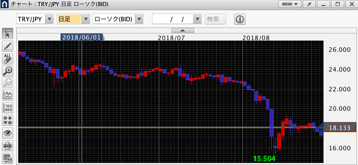Screen dimensions: 358x165
Task: Print the chart with the printer icon
Action: coord(8,145)
